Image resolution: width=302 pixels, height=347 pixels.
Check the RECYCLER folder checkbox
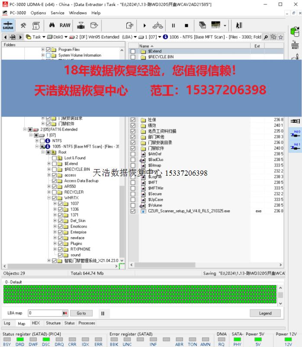point(55,192)
